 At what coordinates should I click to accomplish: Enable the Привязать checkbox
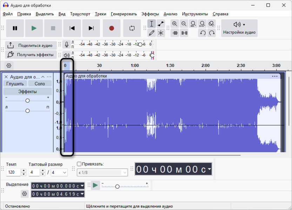pos(79,164)
